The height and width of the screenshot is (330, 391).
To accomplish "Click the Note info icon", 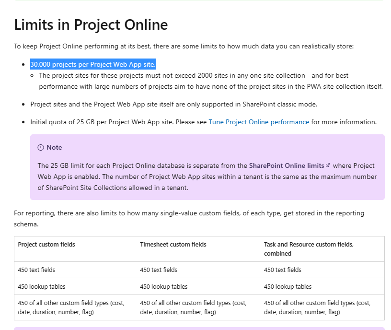I will (41, 148).
